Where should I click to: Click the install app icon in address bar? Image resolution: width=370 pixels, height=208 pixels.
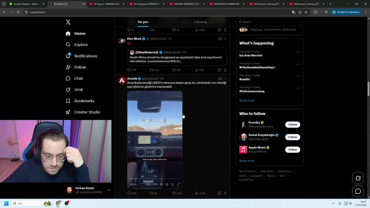(300, 12)
